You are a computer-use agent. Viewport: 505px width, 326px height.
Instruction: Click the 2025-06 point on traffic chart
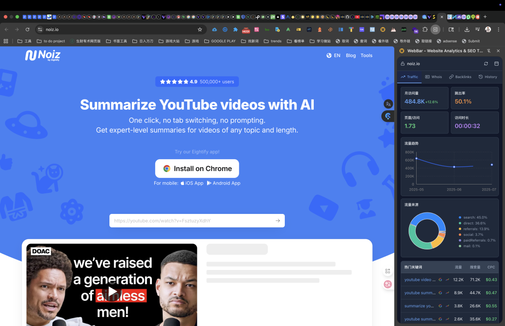[454, 167]
